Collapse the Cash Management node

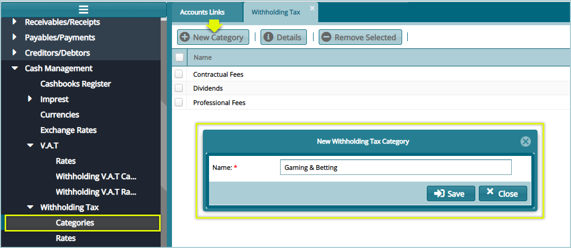click(x=14, y=68)
